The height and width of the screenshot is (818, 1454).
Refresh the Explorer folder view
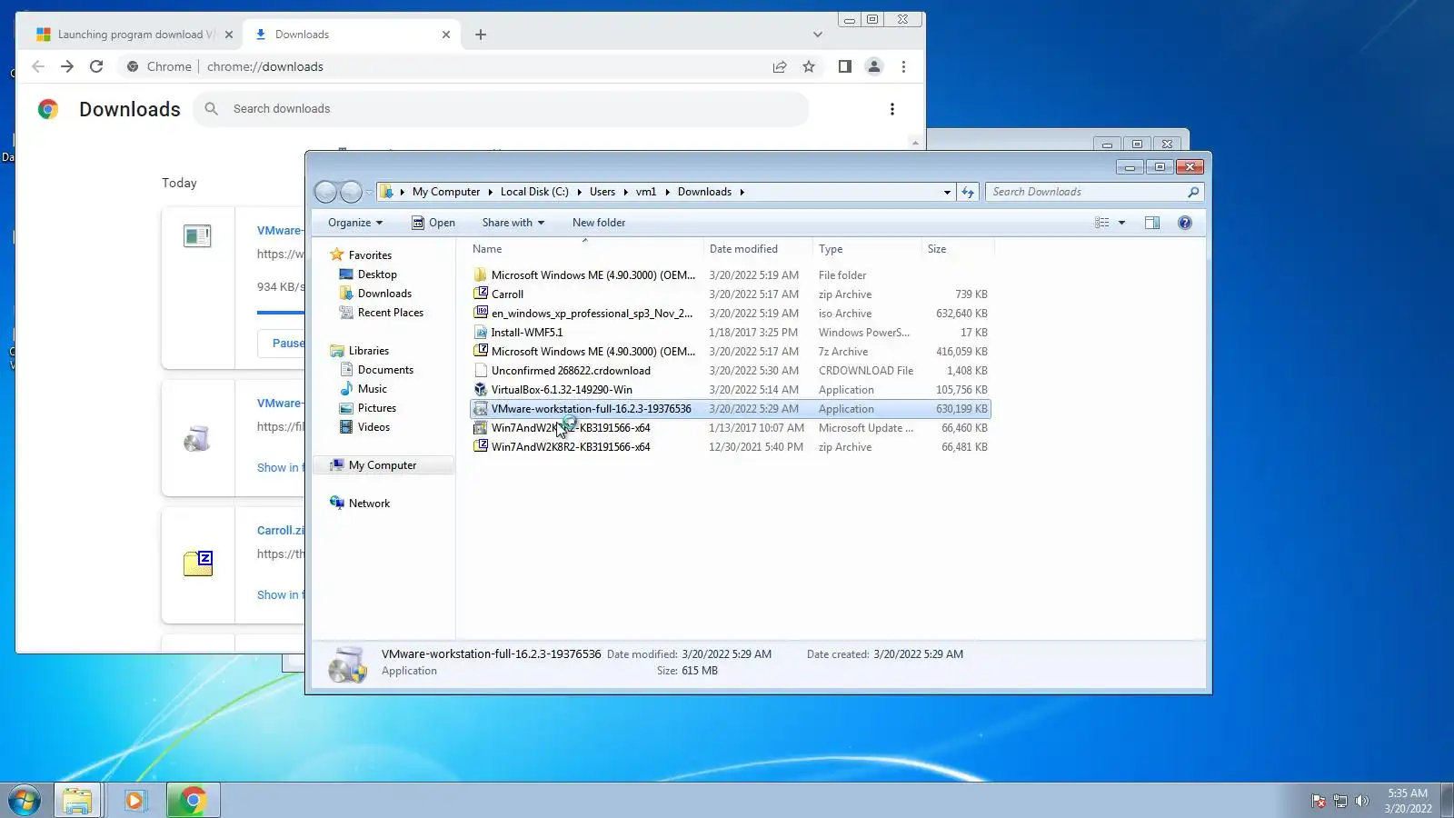(x=968, y=192)
